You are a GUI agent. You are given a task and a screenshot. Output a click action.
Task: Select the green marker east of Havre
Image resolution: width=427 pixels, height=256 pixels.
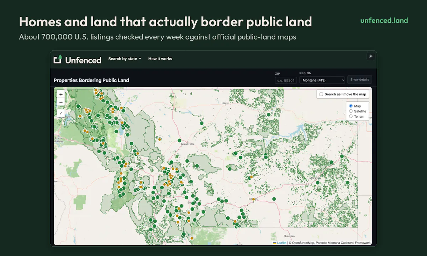(269, 114)
